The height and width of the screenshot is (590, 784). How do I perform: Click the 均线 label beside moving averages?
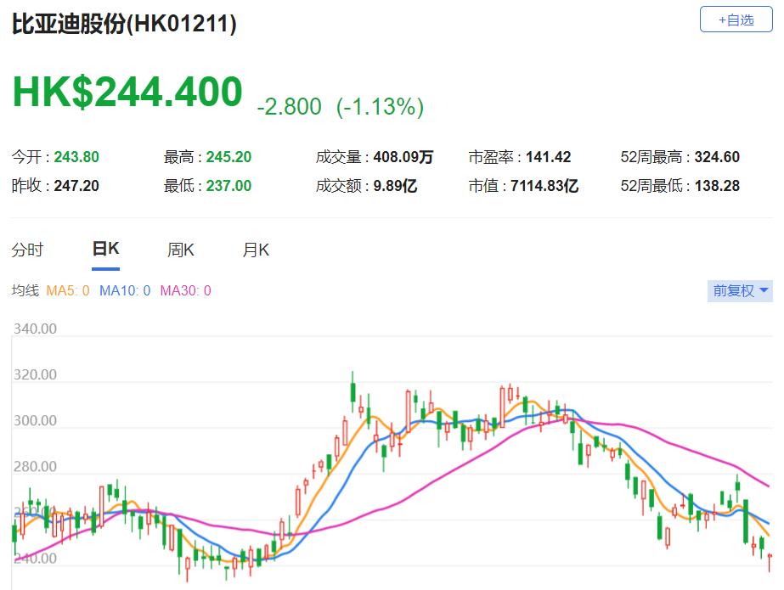25,290
